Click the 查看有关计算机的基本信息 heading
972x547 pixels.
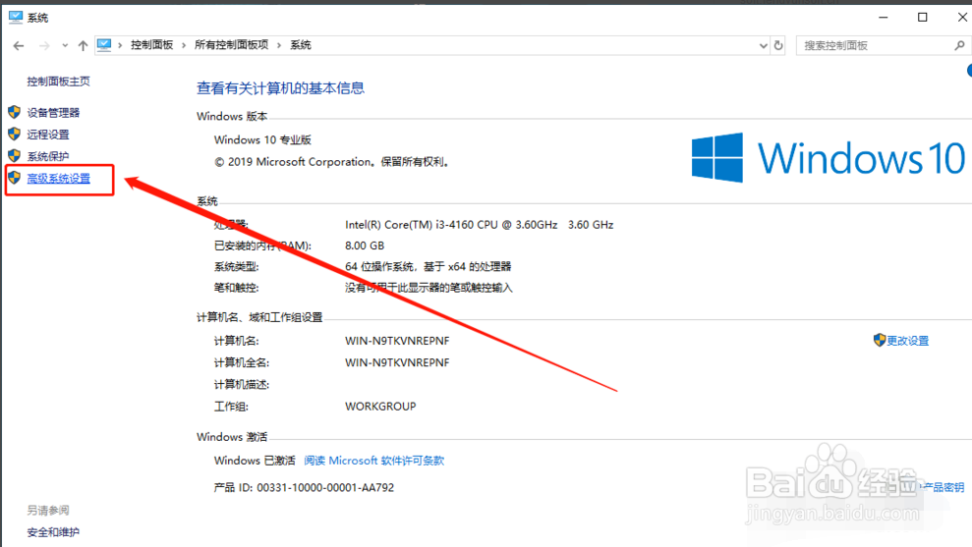[x=280, y=88]
